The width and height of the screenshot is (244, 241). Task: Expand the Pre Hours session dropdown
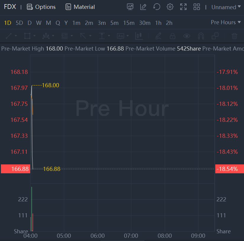coord(226,22)
